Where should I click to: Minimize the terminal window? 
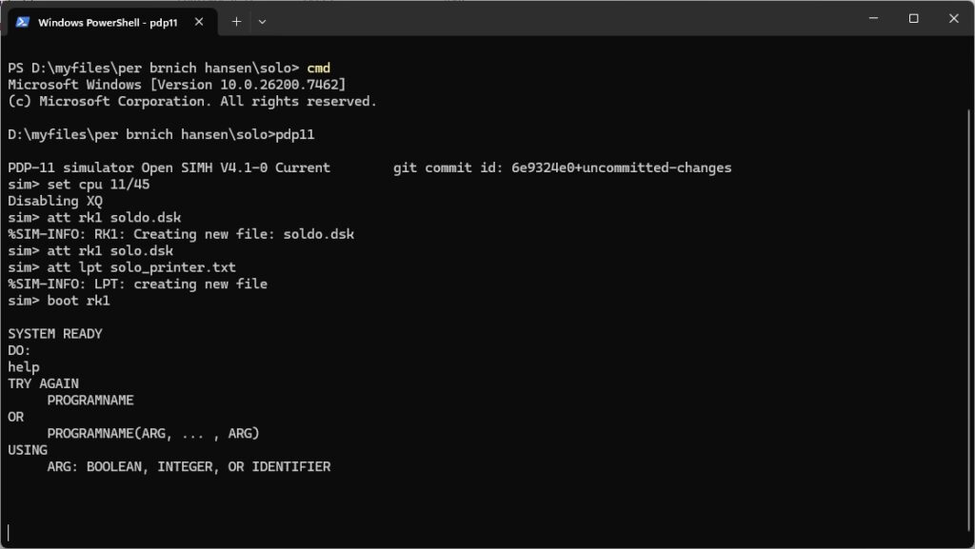click(x=869, y=19)
